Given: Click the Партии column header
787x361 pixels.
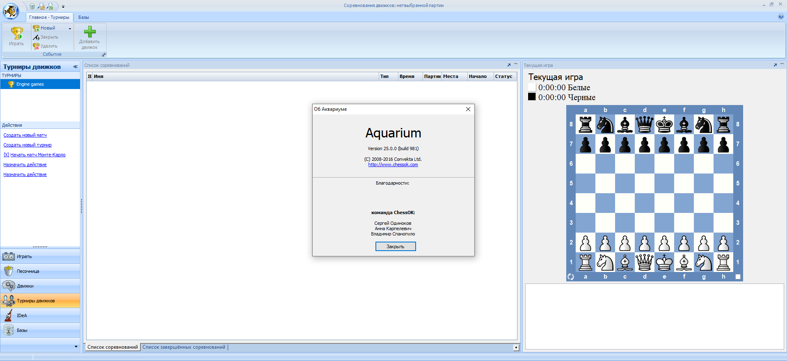Looking at the screenshot, I should pyautogui.click(x=432, y=76).
